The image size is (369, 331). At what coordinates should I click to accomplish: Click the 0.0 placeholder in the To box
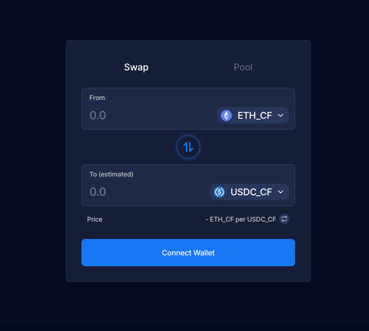coord(98,192)
